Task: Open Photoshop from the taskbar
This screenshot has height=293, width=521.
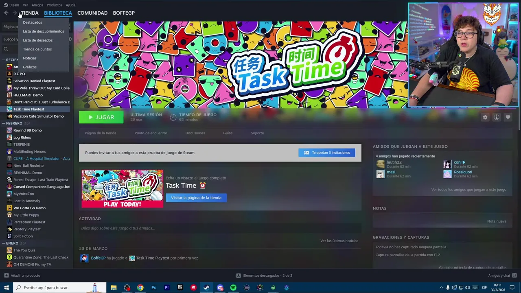Action: [153, 288]
